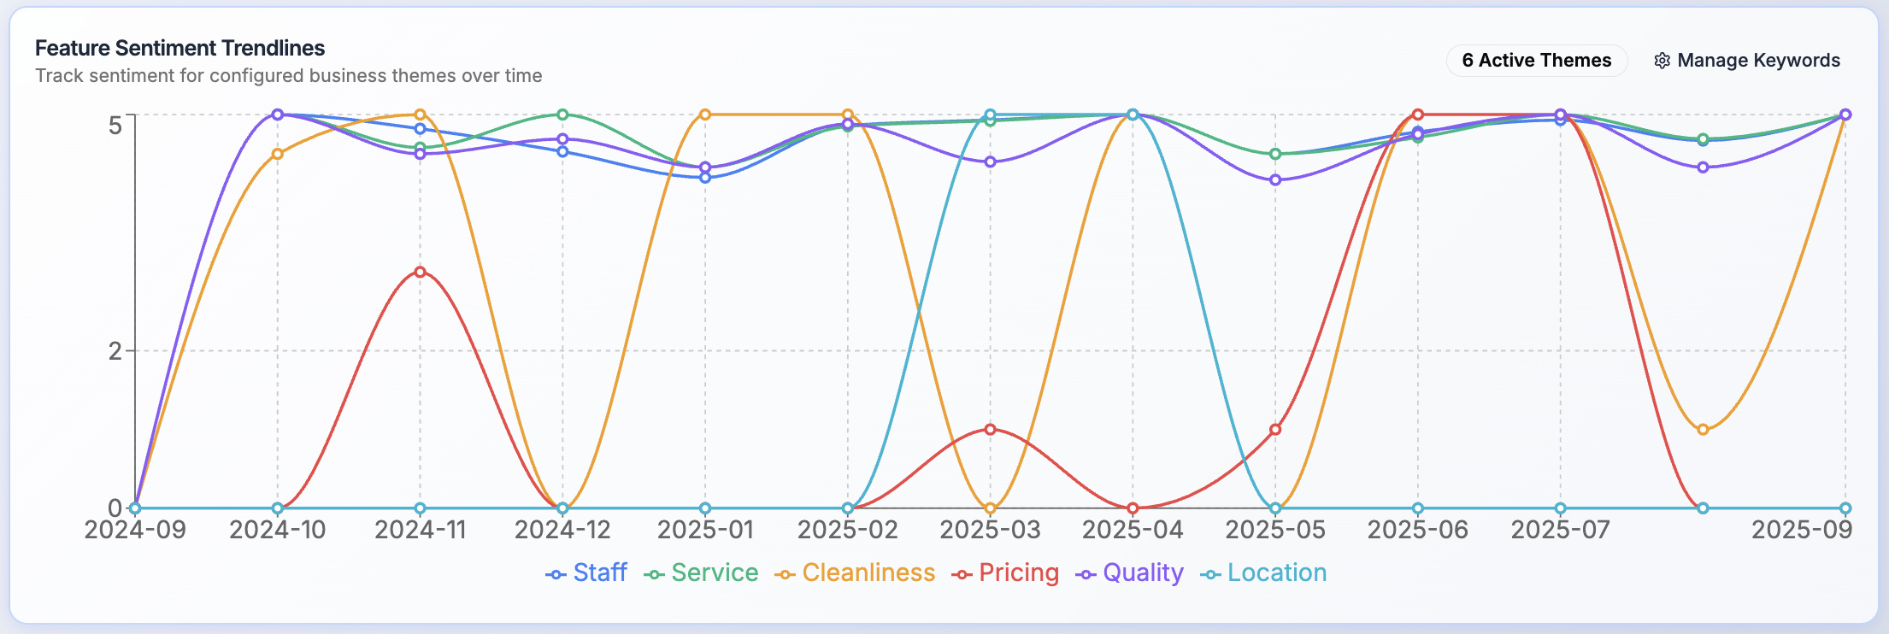The image size is (1889, 634).
Task: Select the Staff data point at 2025-01
Action: 705,178
